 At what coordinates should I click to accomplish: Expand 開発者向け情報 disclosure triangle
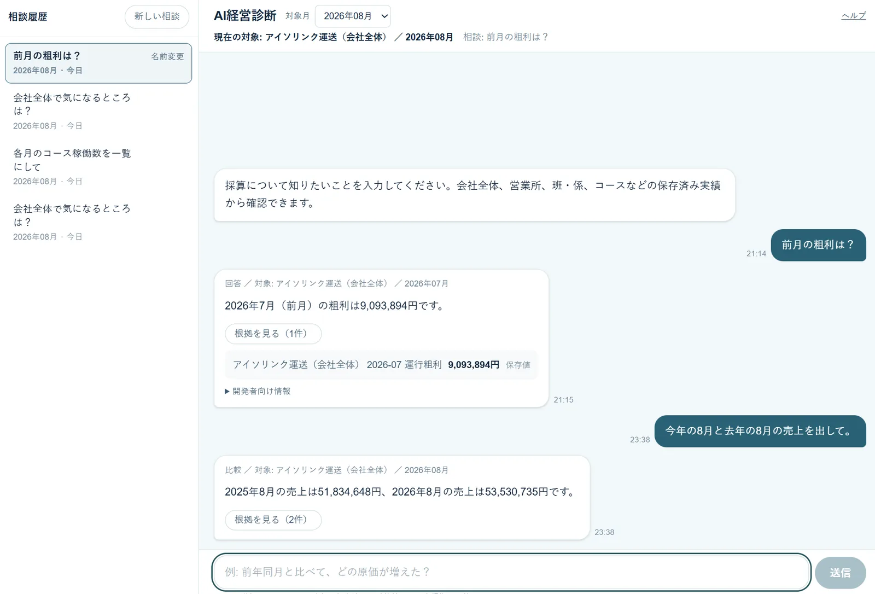pos(258,391)
